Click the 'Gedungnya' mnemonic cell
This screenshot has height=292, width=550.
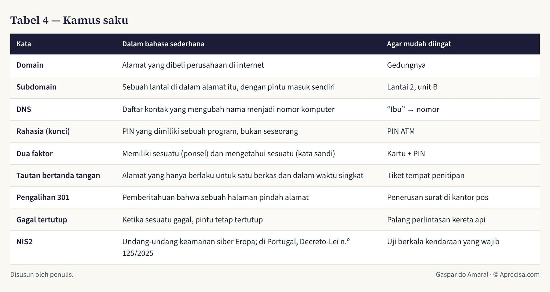click(x=406, y=65)
